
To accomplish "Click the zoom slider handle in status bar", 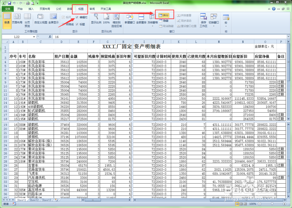I will (272, 204).
